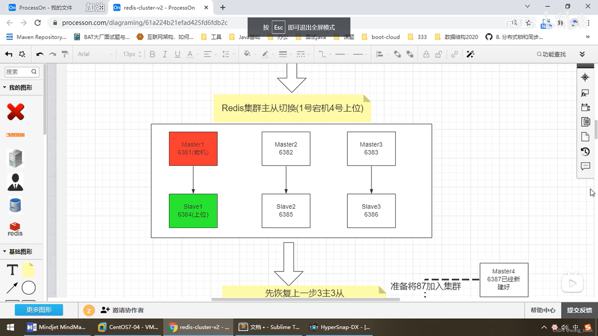Viewport: 598px width, 336px height.
Task: Open the boot-cloud bookmark folder
Action: pos(385,37)
